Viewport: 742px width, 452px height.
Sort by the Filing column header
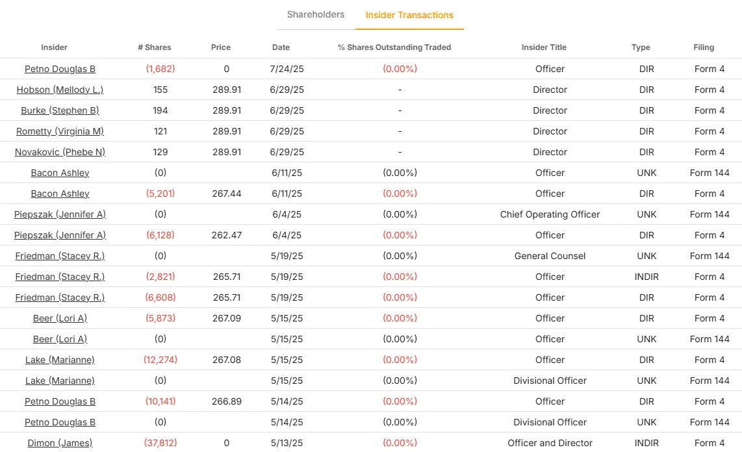(704, 47)
